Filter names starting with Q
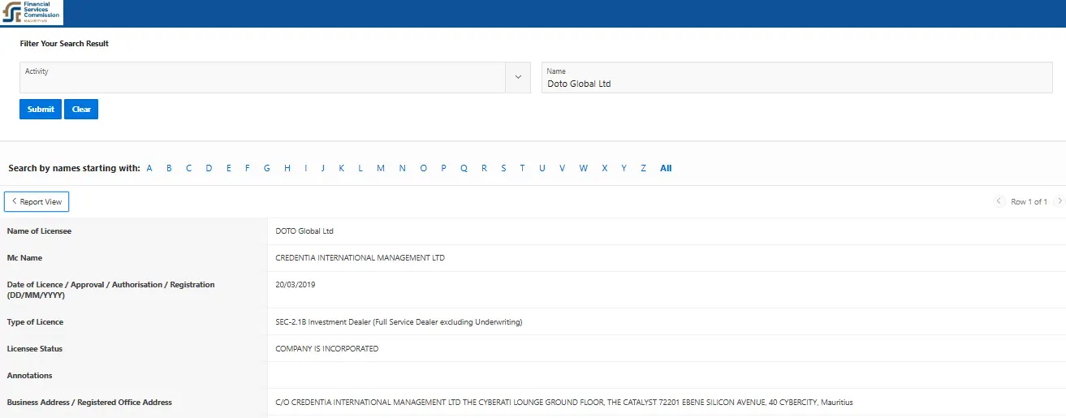 (464, 168)
